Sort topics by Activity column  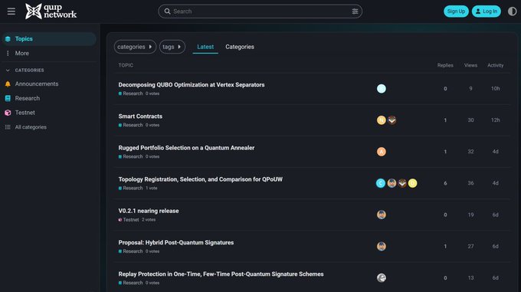point(496,65)
